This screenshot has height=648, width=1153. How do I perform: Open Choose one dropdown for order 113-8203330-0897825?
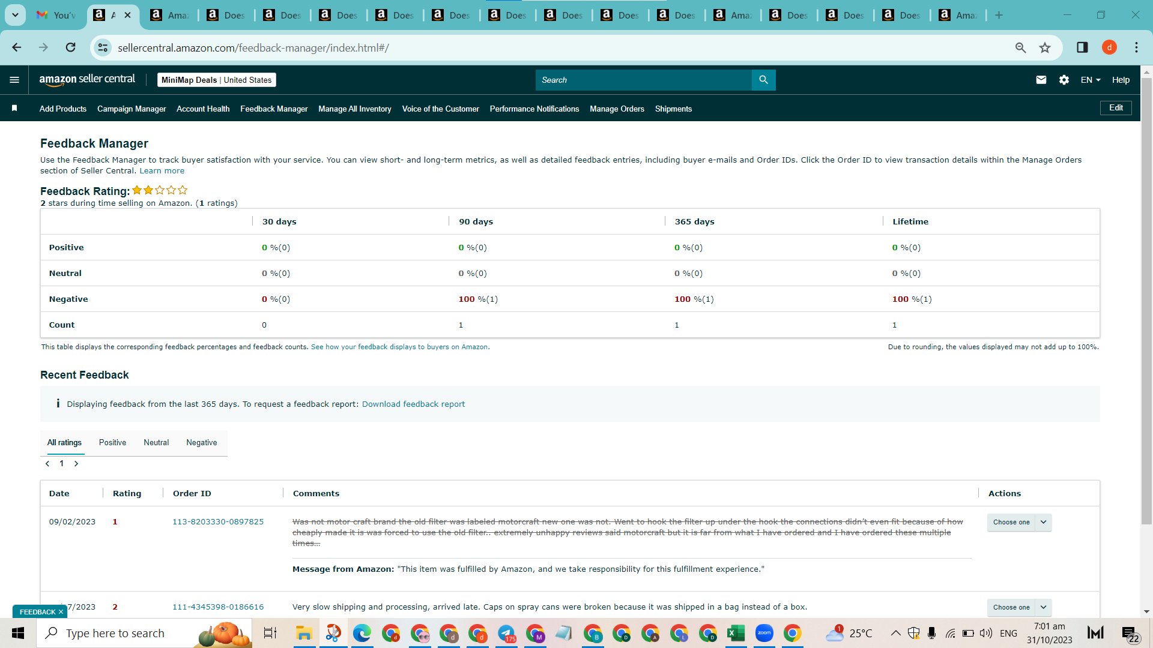tap(1019, 522)
